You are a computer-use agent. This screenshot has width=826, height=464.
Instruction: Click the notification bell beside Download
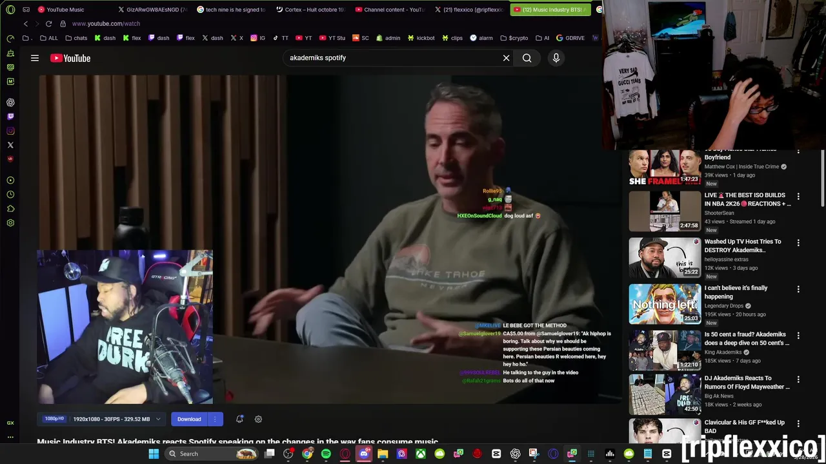[239, 419]
